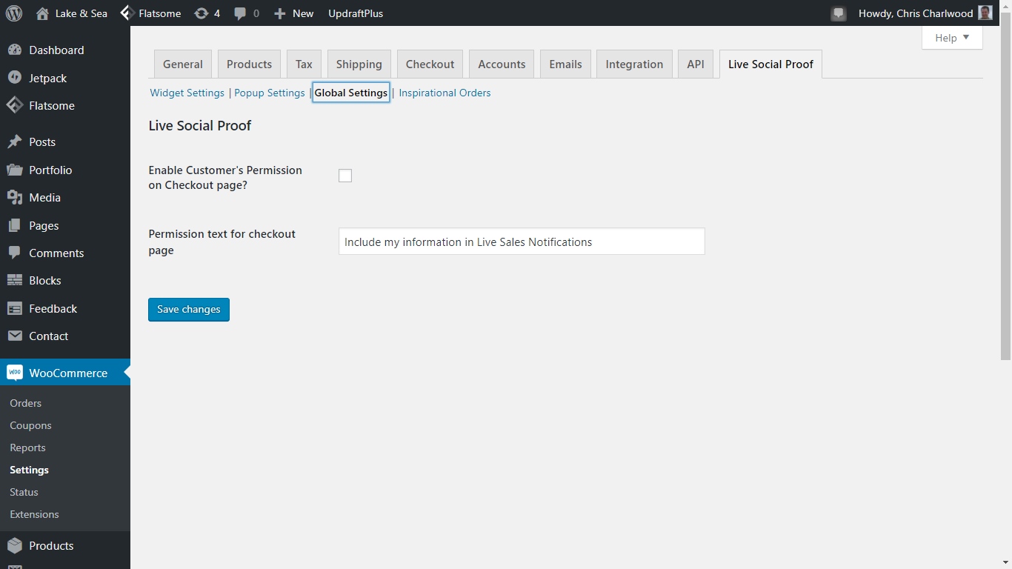The height and width of the screenshot is (569, 1012).
Task: Click the home icon next to Lake & Sea
Action: point(42,13)
